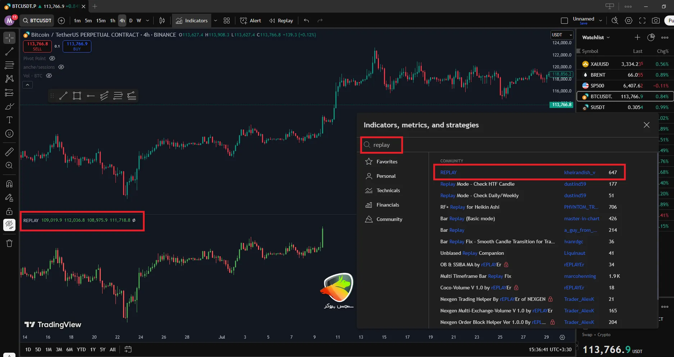The height and width of the screenshot is (357, 674).
Task: Open the layout setup grid icon
Action: 227,21
